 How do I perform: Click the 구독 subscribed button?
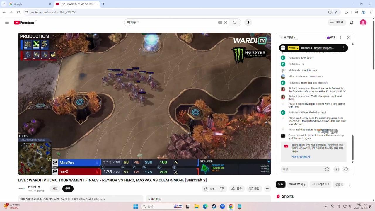[68, 189]
